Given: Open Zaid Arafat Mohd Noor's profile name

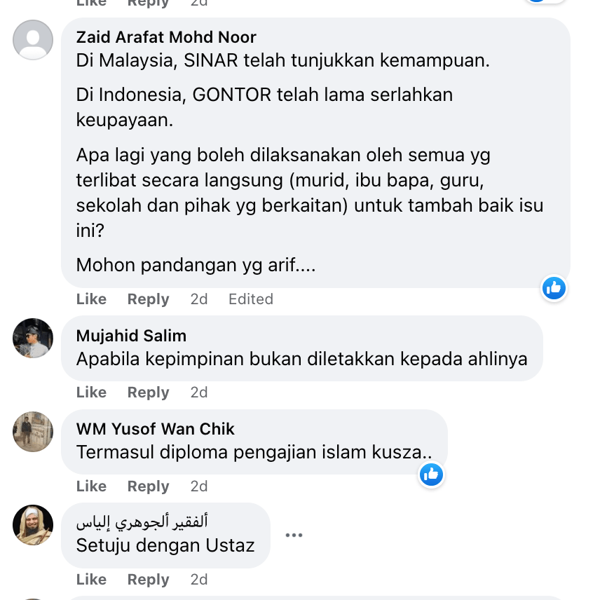Looking at the screenshot, I should [166, 37].
